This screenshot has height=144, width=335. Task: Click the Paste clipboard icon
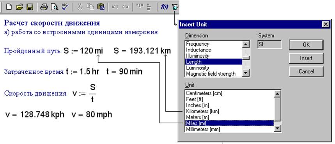point(101,7)
